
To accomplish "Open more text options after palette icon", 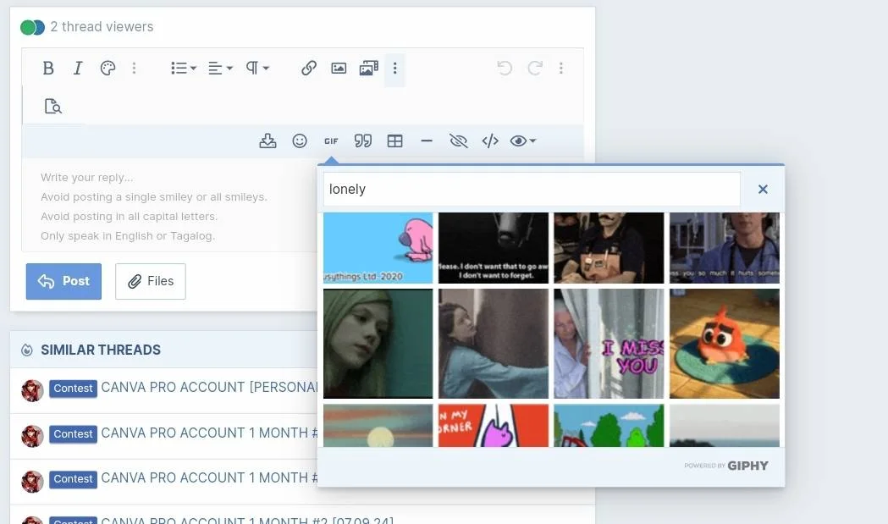I will 134,68.
